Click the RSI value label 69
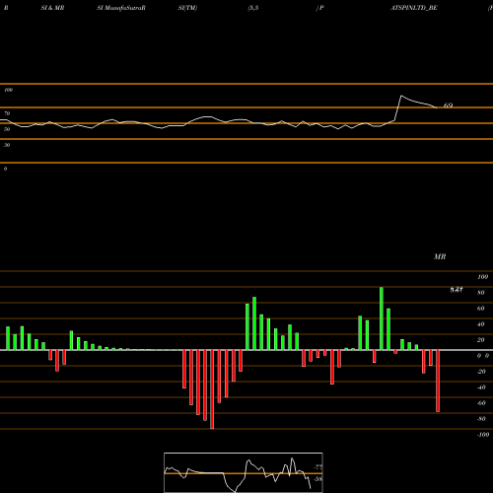493x493 pixels. (448, 106)
